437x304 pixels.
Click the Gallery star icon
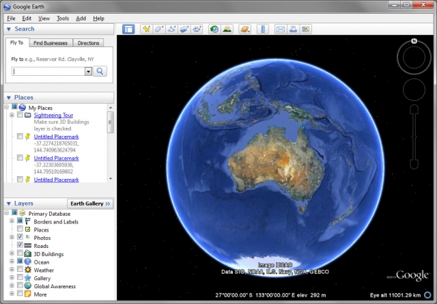28,278
